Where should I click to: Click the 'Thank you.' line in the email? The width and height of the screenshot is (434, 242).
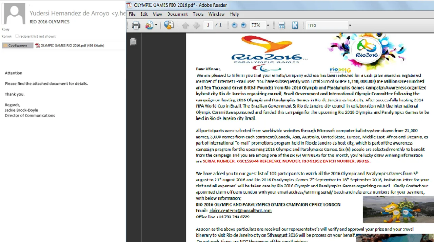(15, 94)
